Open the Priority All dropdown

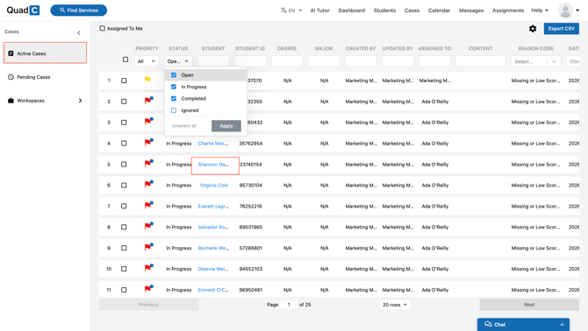pos(147,61)
